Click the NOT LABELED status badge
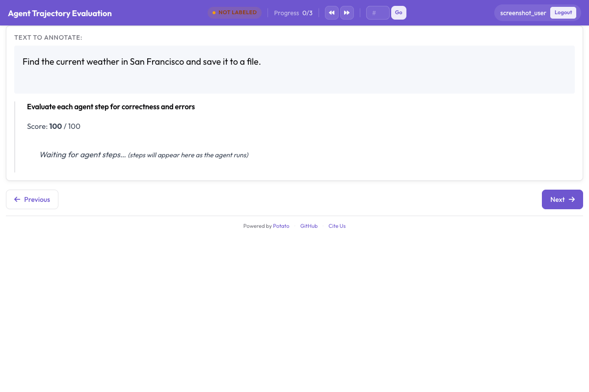The width and height of the screenshot is (589, 392). [235, 13]
